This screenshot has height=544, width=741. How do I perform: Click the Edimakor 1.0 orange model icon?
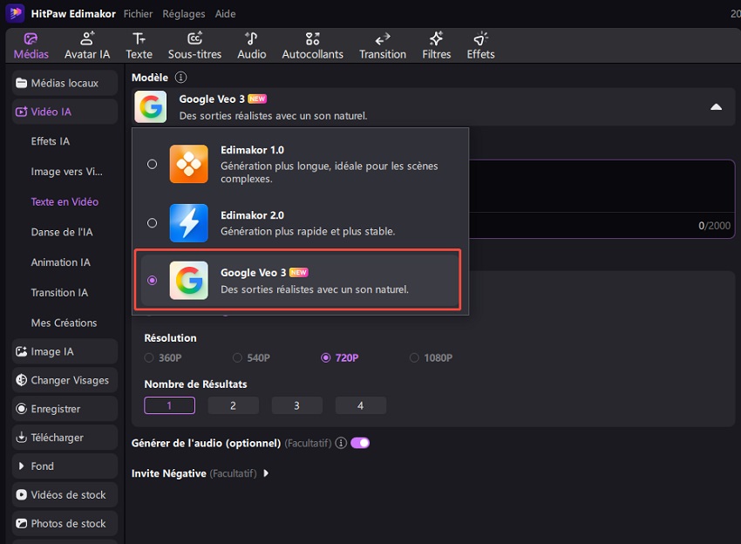pyautogui.click(x=188, y=164)
